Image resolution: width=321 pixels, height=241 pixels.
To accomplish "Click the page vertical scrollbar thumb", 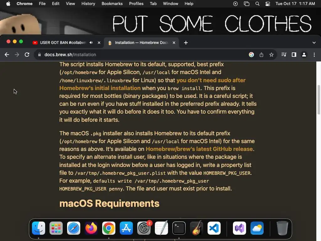I will coord(318,100).
